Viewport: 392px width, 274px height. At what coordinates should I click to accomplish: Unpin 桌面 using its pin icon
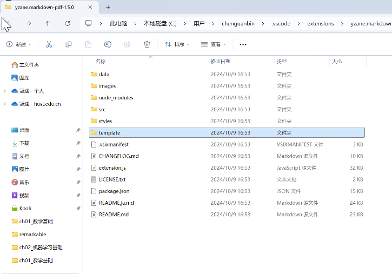[78, 130]
